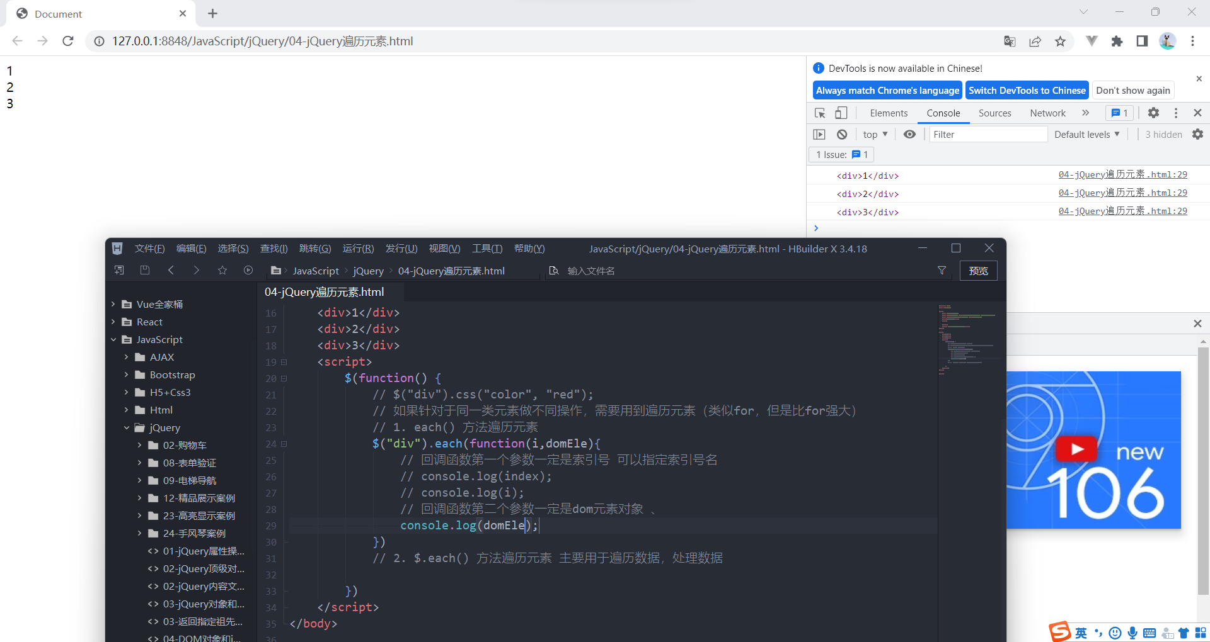Click the Switch DevTools to Chinese button
This screenshot has height=642, width=1210.
coord(1027,90)
